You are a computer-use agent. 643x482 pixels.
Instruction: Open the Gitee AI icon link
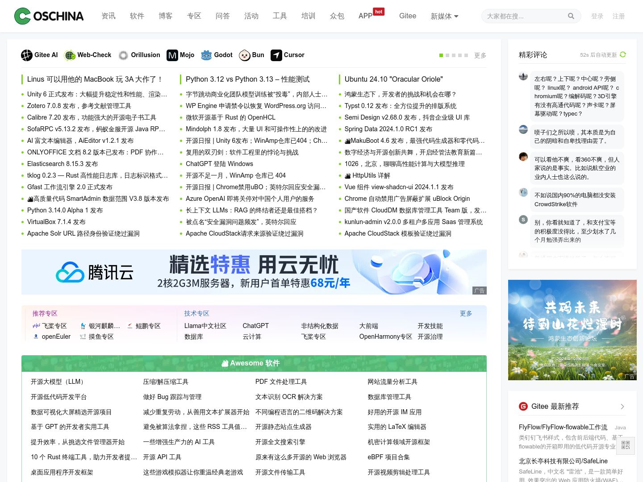click(27, 55)
